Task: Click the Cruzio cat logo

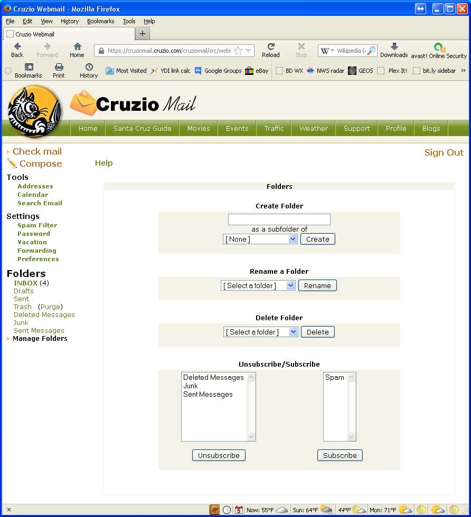Action: point(35,111)
